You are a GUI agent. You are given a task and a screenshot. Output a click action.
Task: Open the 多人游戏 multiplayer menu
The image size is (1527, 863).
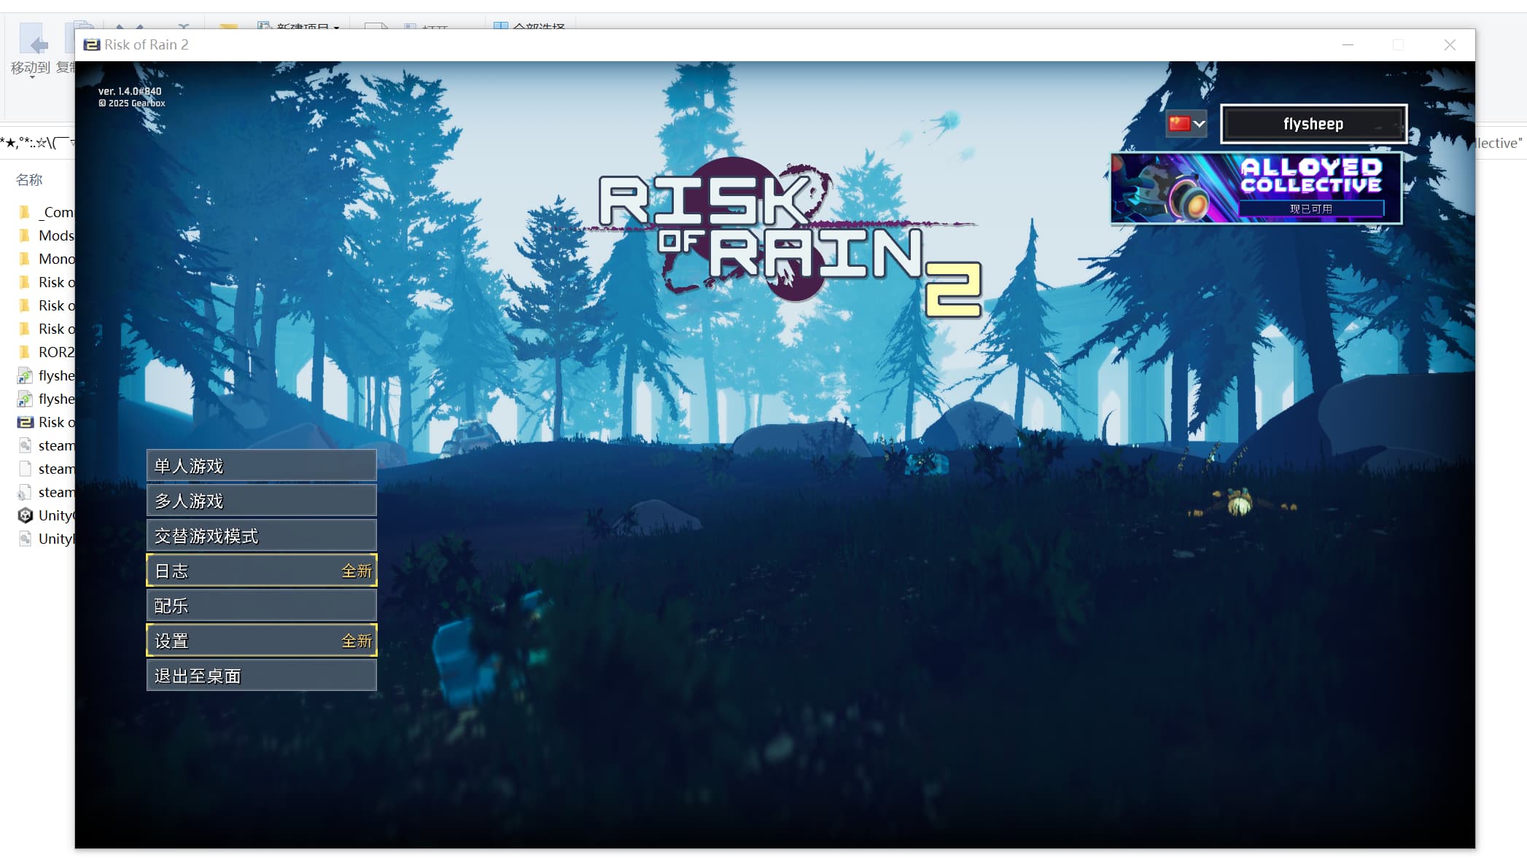pyautogui.click(x=261, y=501)
